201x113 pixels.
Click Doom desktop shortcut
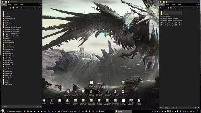point(59,101)
